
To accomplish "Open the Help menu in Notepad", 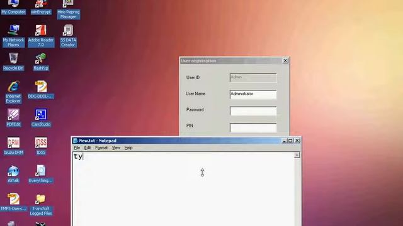I will click(128, 148).
